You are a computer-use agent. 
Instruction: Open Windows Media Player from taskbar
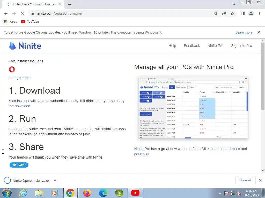[x=55, y=193]
